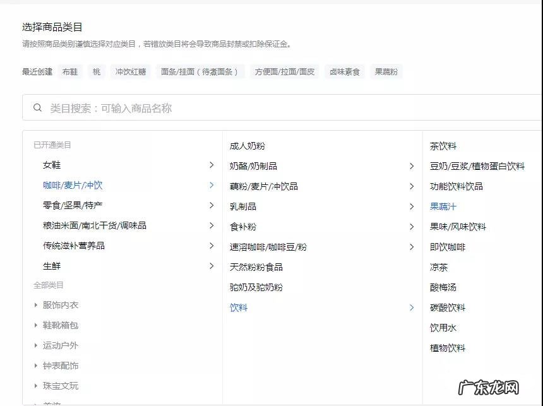The height and width of the screenshot is (406, 543).
Task: Select the 卤味素食 recent tag
Action: pos(344,71)
